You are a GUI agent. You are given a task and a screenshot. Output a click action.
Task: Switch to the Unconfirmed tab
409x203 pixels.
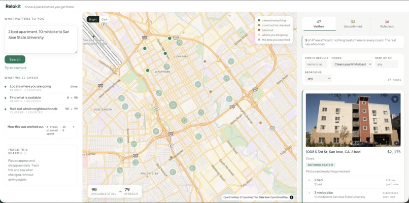point(353,24)
